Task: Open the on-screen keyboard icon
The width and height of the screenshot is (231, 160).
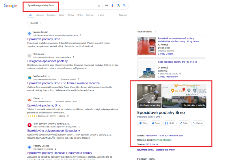Action: click(x=106, y=5)
